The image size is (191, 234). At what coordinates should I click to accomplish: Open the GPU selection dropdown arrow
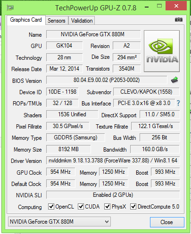pyautogui.click(x=107, y=222)
